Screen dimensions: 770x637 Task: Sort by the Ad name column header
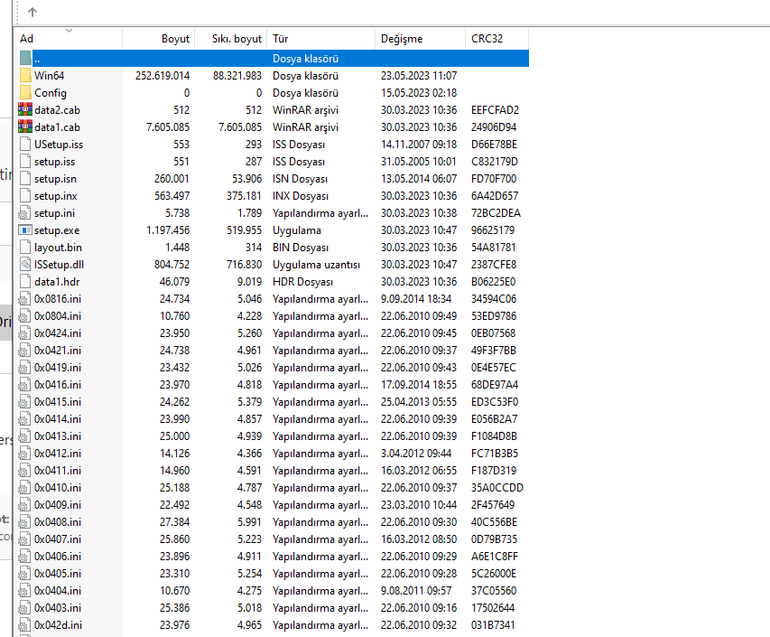click(68, 39)
